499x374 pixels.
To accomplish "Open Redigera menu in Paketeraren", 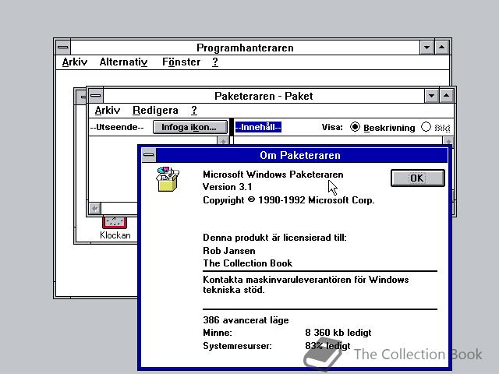I will coord(155,110).
